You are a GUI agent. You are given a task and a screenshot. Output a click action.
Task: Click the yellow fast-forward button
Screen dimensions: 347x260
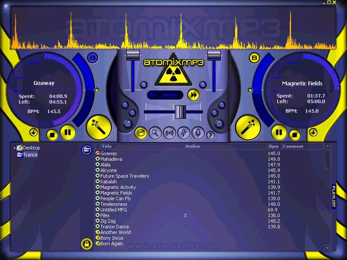(193, 95)
